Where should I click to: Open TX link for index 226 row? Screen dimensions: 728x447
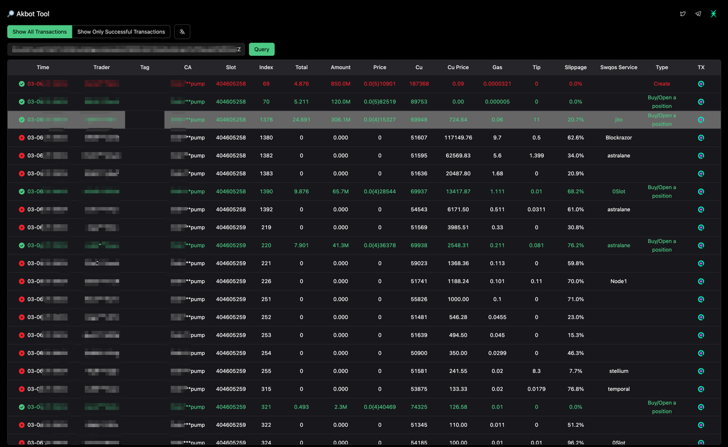(x=701, y=281)
